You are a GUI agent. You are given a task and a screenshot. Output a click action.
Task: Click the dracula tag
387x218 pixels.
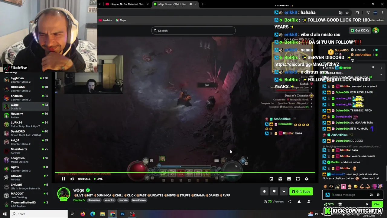[x=123, y=200]
